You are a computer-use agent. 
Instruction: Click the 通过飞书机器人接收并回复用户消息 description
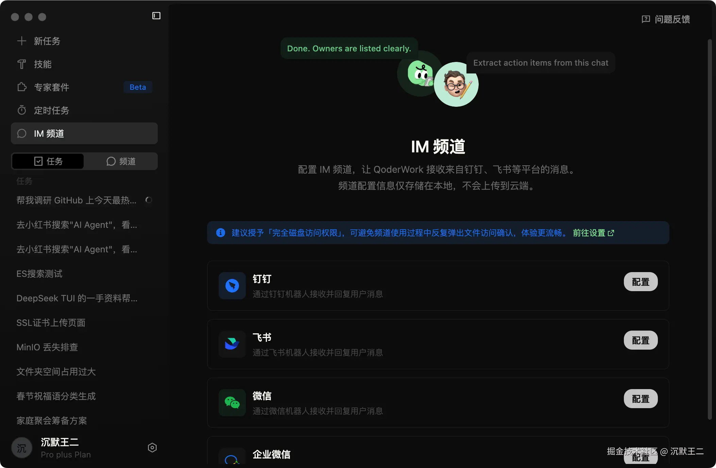click(x=318, y=353)
